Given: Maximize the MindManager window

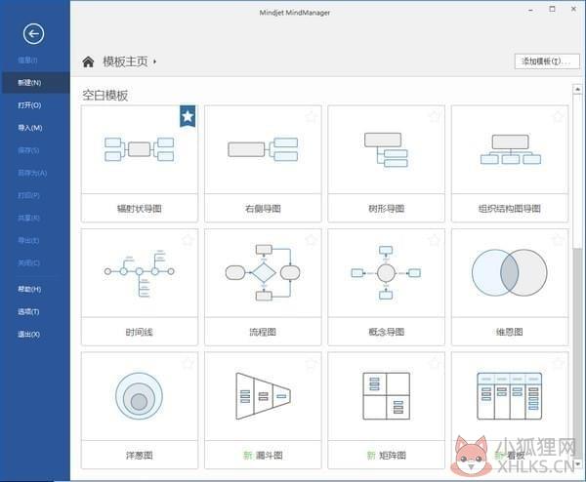Looking at the screenshot, I should 553,9.
